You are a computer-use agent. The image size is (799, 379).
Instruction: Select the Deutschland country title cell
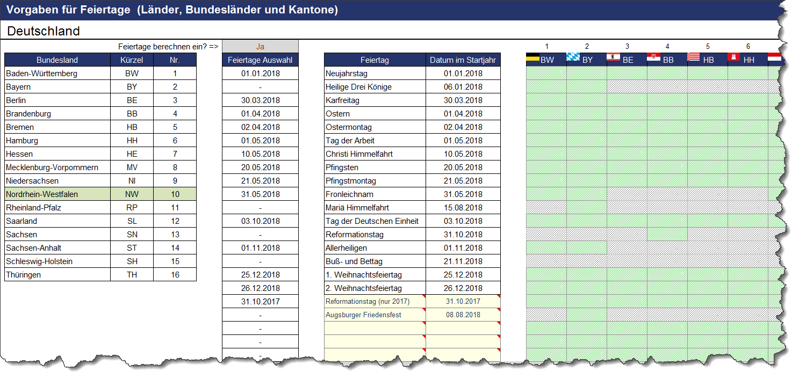[x=43, y=31]
